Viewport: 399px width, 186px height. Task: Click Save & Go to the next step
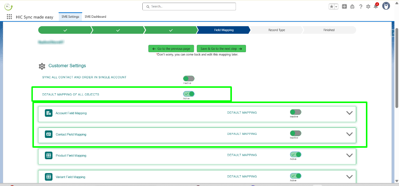tap(221, 49)
